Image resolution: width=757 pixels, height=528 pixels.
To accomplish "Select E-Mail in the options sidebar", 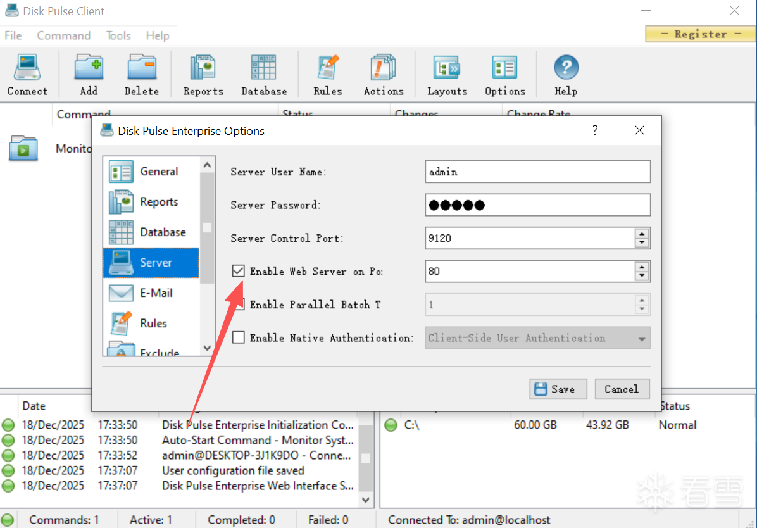I will pyautogui.click(x=151, y=292).
